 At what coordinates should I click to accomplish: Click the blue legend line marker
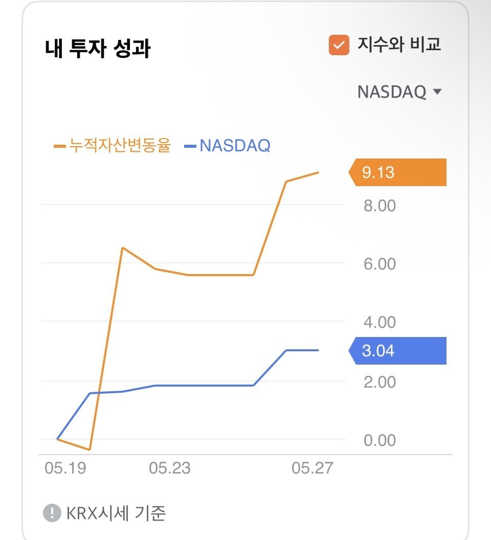tap(190, 146)
